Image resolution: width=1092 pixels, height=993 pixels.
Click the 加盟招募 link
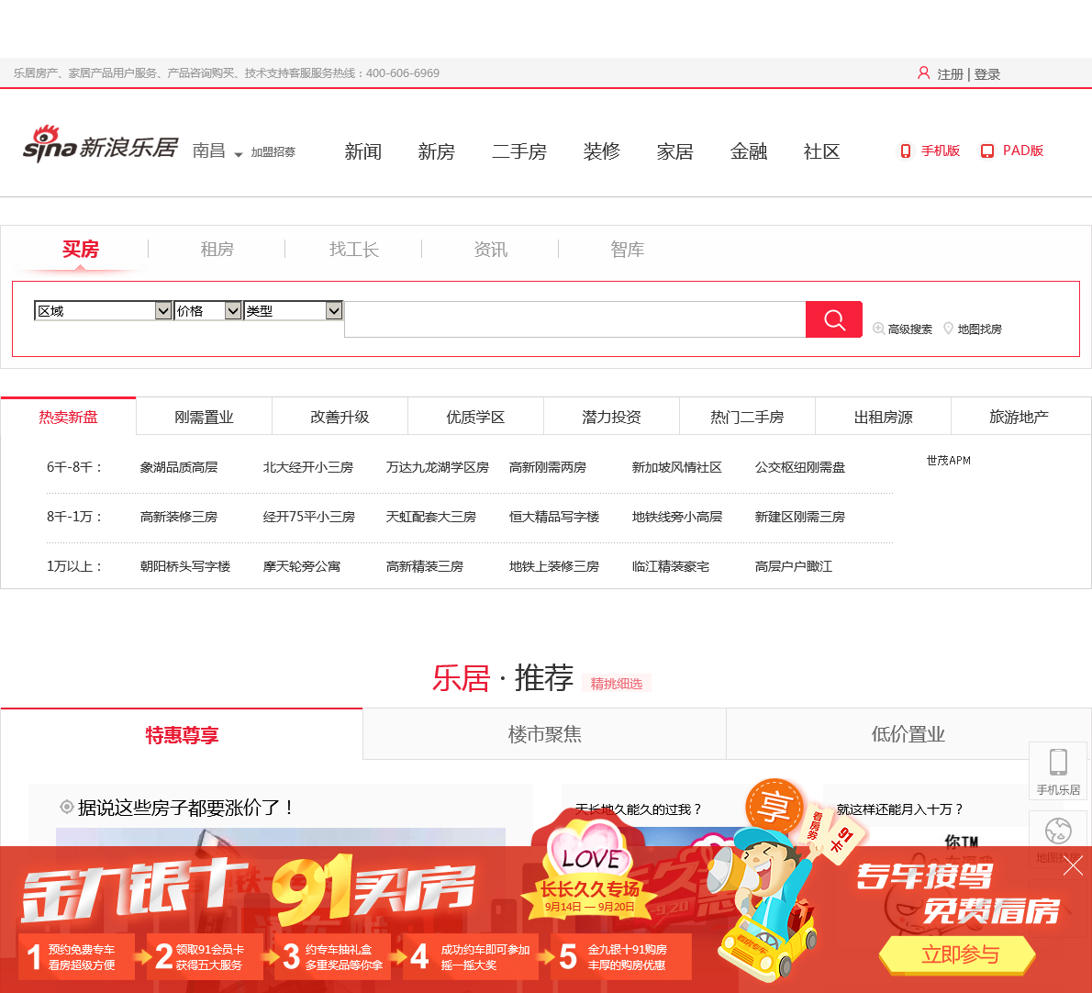273,151
